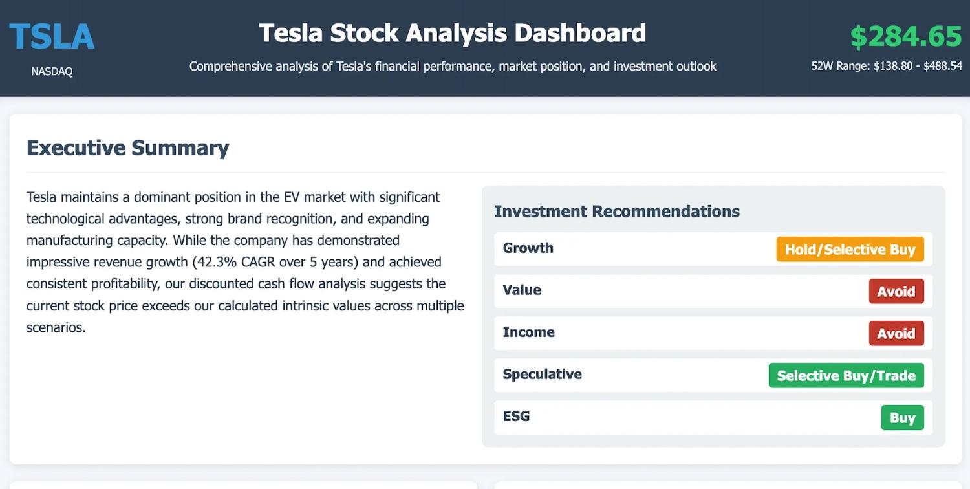Click the TSLA ticker logo
Image resolution: width=970 pixels, height=489 pixels.
(x=52, y=37)
